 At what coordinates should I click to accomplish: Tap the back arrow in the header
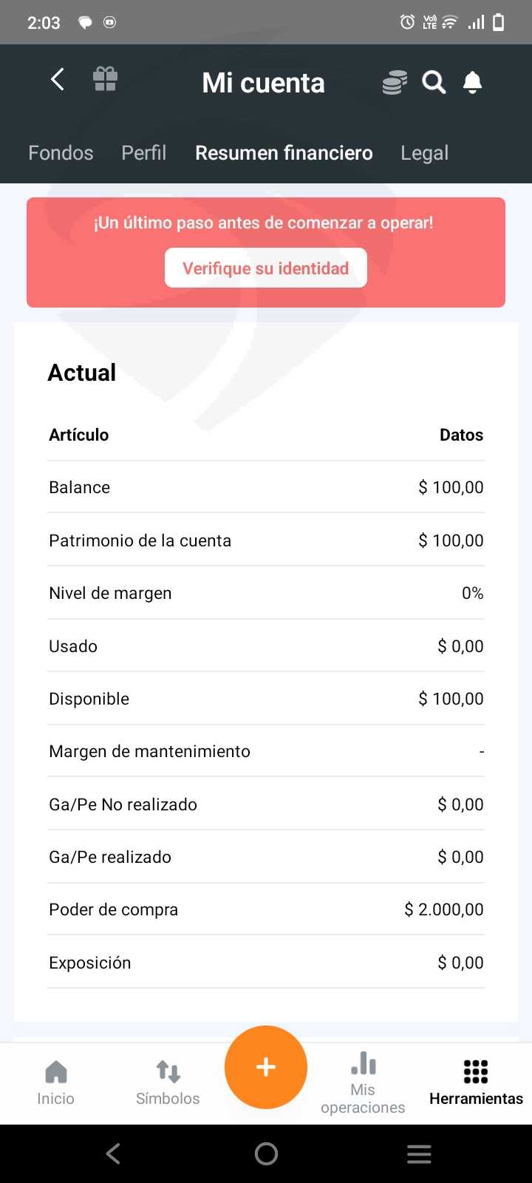(x=58, y=80)
